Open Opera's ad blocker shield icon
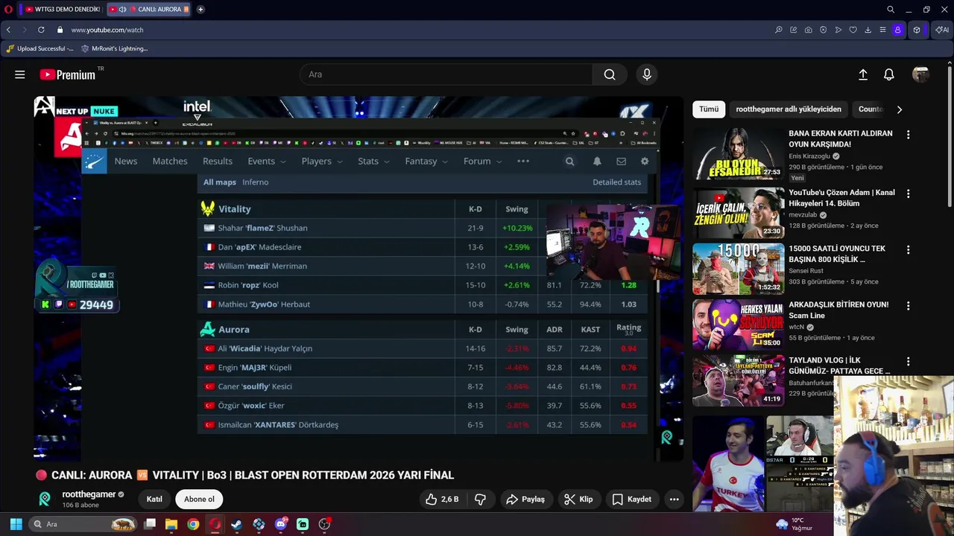The width and height of the screenshot is (954, 536). coord(824,30)
